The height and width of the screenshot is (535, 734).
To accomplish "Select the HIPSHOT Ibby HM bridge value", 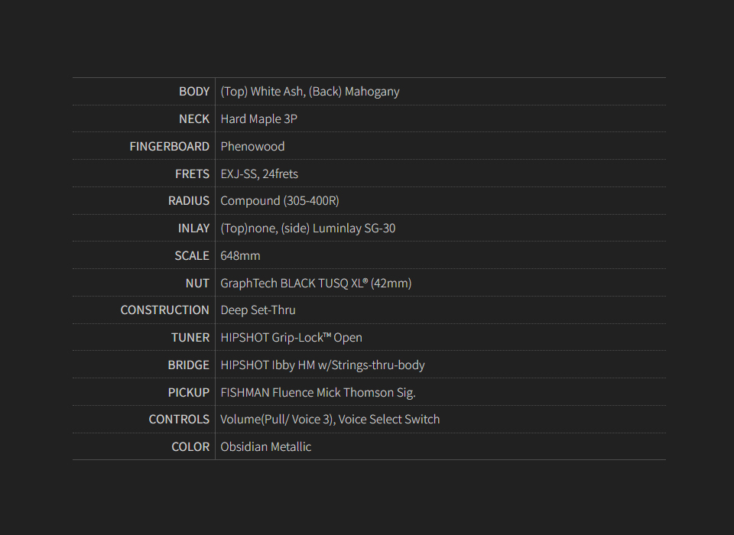I will point(322,365).
